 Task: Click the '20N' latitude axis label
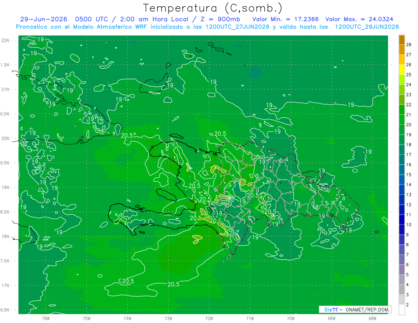pos(5,138)
